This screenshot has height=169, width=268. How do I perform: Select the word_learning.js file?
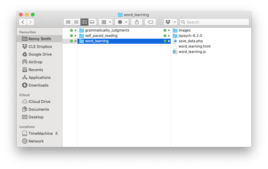pyautogui.click(x=192, y=52)
